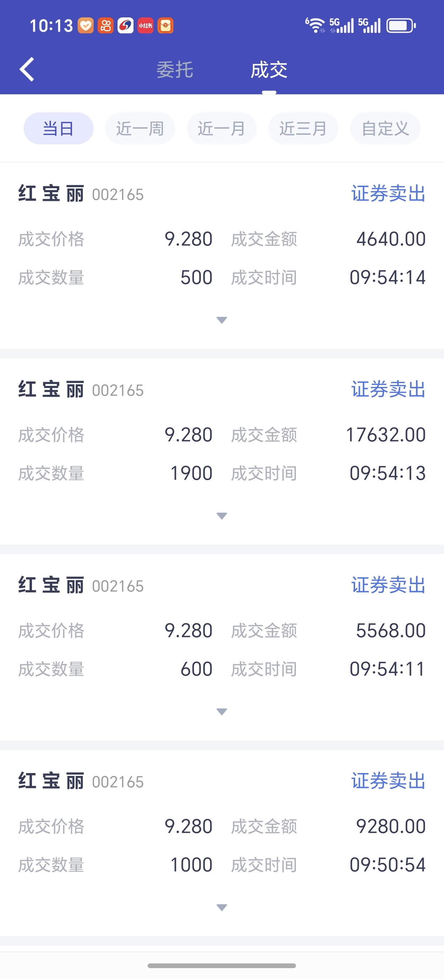Screen dimensions: 444x979
Task: Switch to the 成交 tab
Action: pyautogui.click(x=269, y=70)
